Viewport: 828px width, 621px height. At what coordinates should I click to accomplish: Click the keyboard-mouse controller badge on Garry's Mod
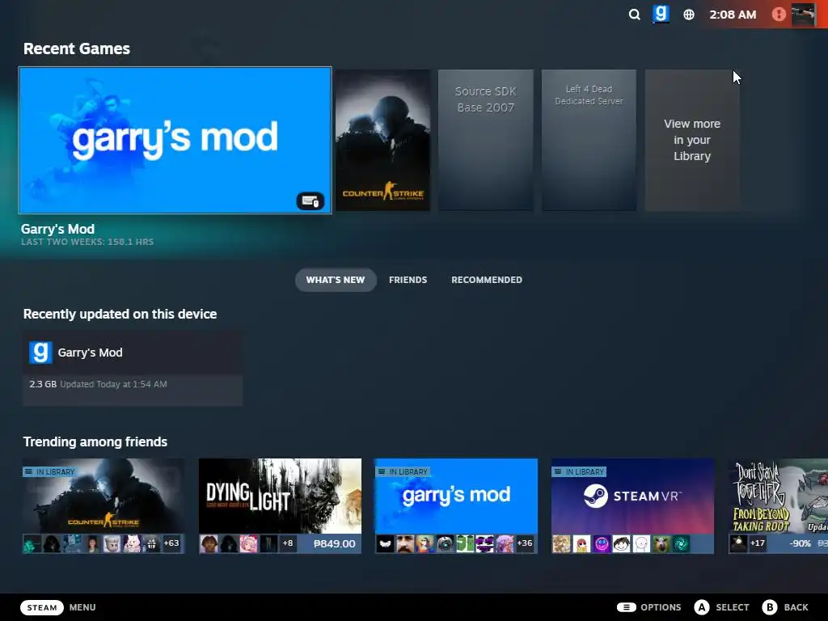pos(310,201)
